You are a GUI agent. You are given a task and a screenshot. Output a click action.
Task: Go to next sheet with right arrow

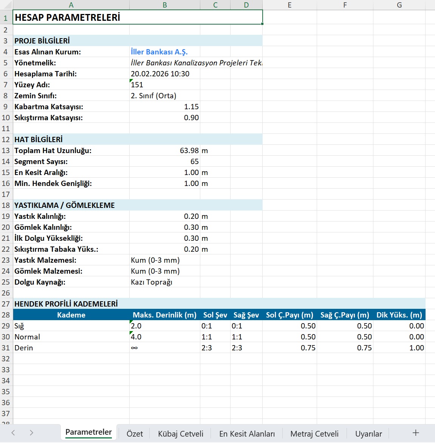[x=31, y=432]
